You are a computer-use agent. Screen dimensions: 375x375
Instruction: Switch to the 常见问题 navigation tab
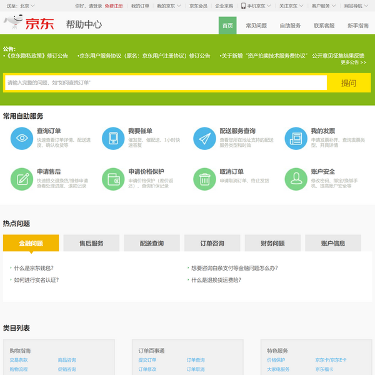[x=256, y=26]
